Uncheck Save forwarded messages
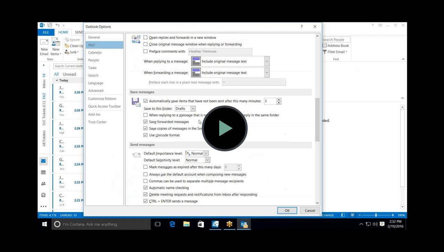444x252 pixels. [146, 122]
